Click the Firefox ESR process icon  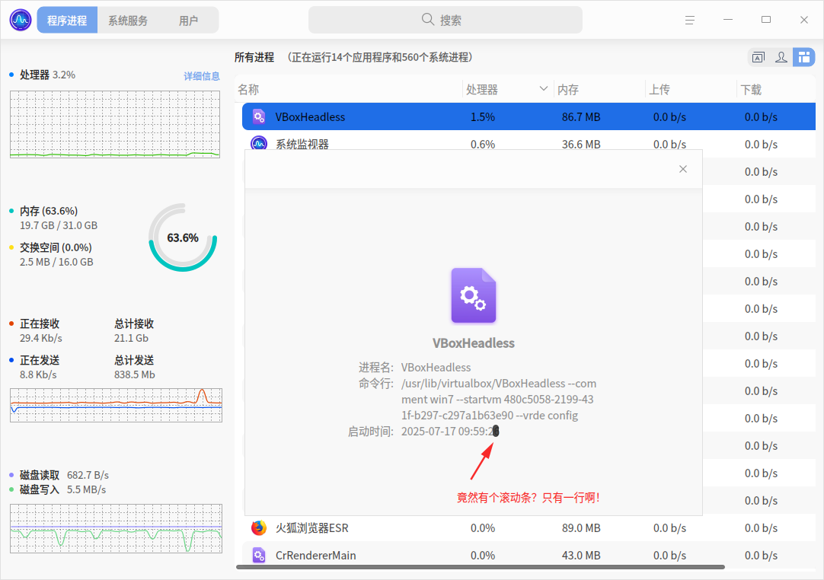[x=259, y=527]
